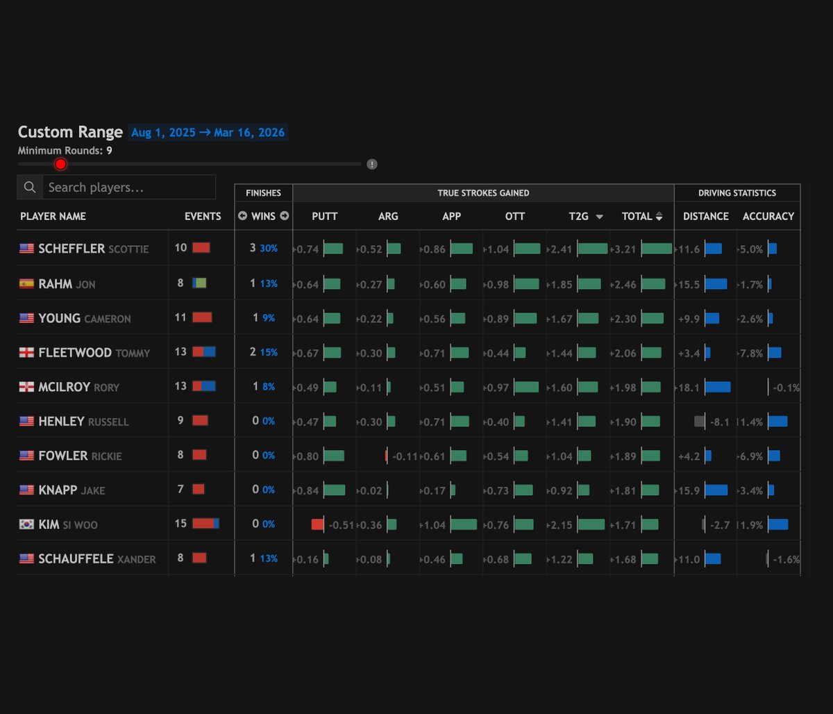The height and width of the screenshot is (714, 833).
Task: Open player MCILROY Rory
Action: [x=78, y=387]
